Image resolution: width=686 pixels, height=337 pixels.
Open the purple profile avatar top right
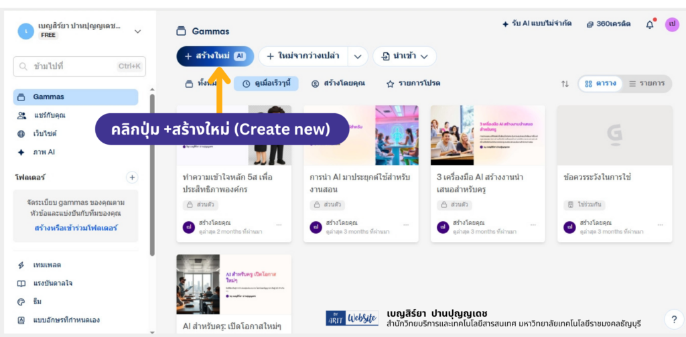[673, 24]
